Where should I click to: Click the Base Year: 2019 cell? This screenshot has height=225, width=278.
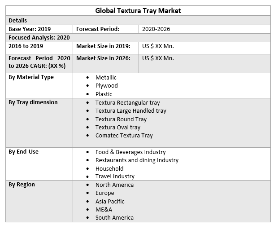tap(30, 29)
